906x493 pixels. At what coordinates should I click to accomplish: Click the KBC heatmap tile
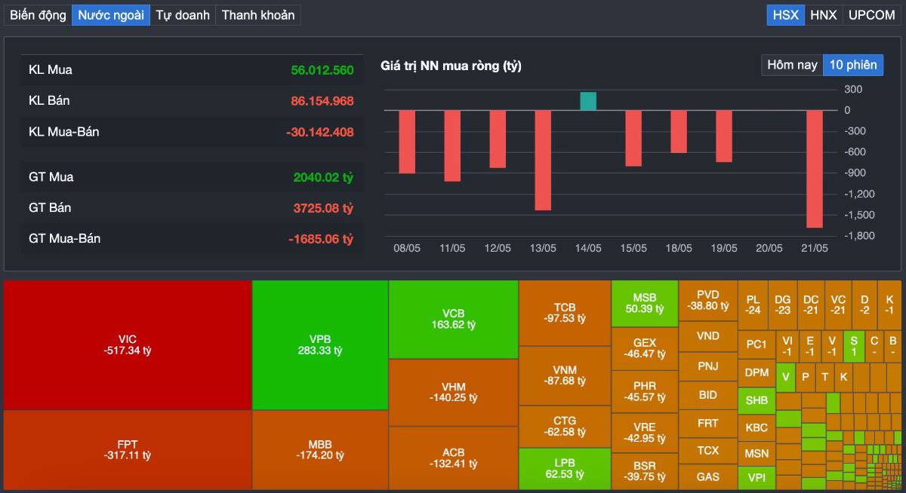757,427
